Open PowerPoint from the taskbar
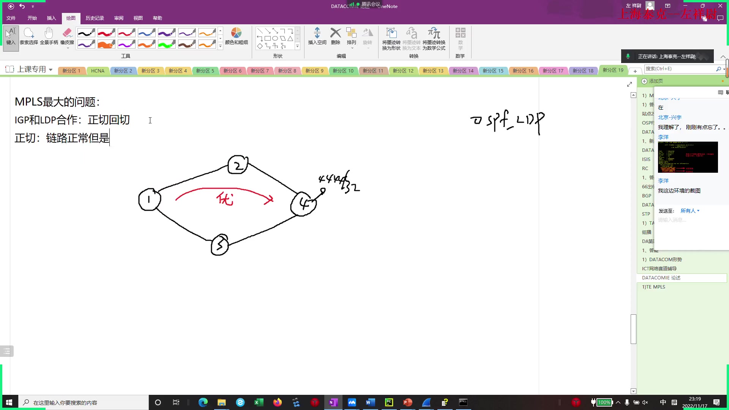The image size is (729, 410). pyautogui.click(x=408, y=402)
